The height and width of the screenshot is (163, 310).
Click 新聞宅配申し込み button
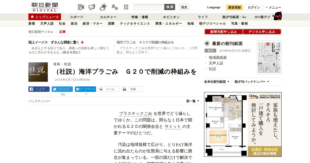pyautogui.click(x=223, y=32)
